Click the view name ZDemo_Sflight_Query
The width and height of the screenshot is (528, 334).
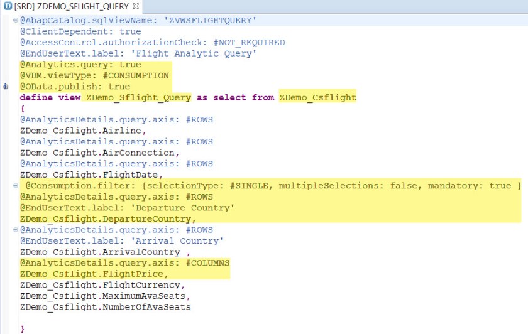click(x=139, y=97)
